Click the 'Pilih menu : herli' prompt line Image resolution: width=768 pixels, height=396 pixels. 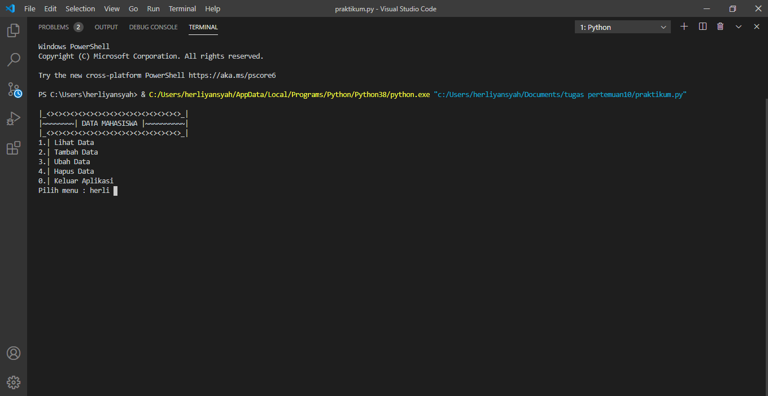point(74,191)
